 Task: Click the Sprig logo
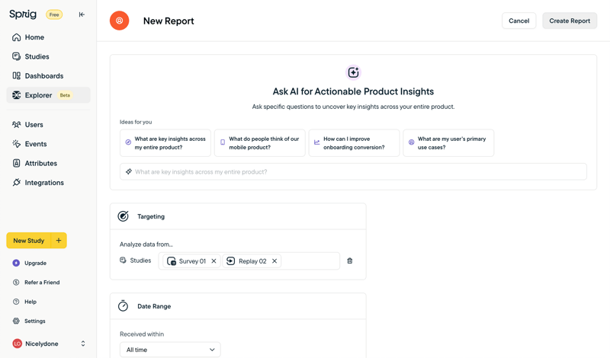click(23, 14)
